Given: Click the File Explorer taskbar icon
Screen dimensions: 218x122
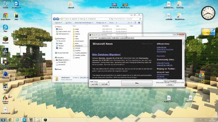Looking at the screenshot, I should tap(38, 120).
